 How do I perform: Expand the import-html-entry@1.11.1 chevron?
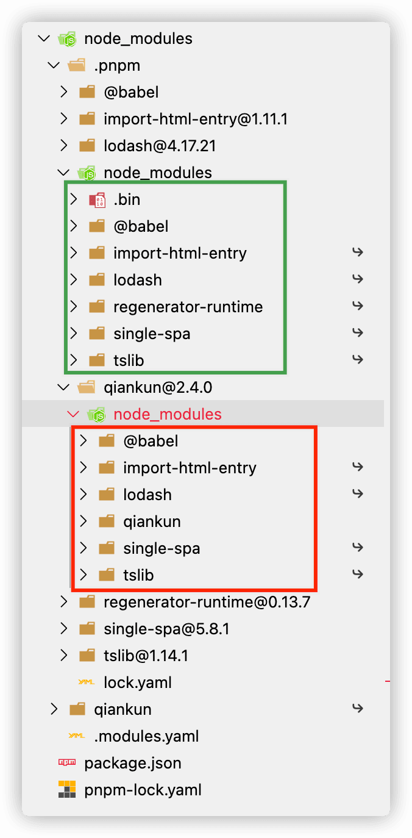64,119
